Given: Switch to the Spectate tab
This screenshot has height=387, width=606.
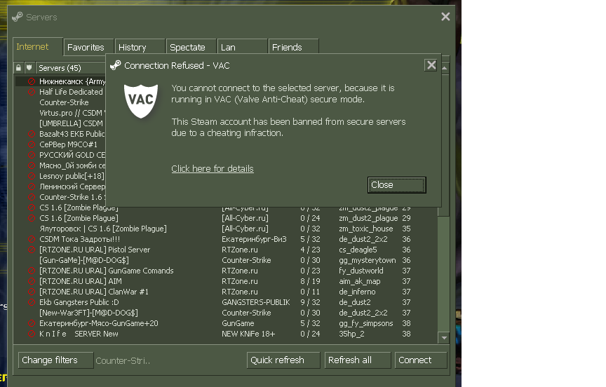Looking at the screenshot, I should coord(191,47).
